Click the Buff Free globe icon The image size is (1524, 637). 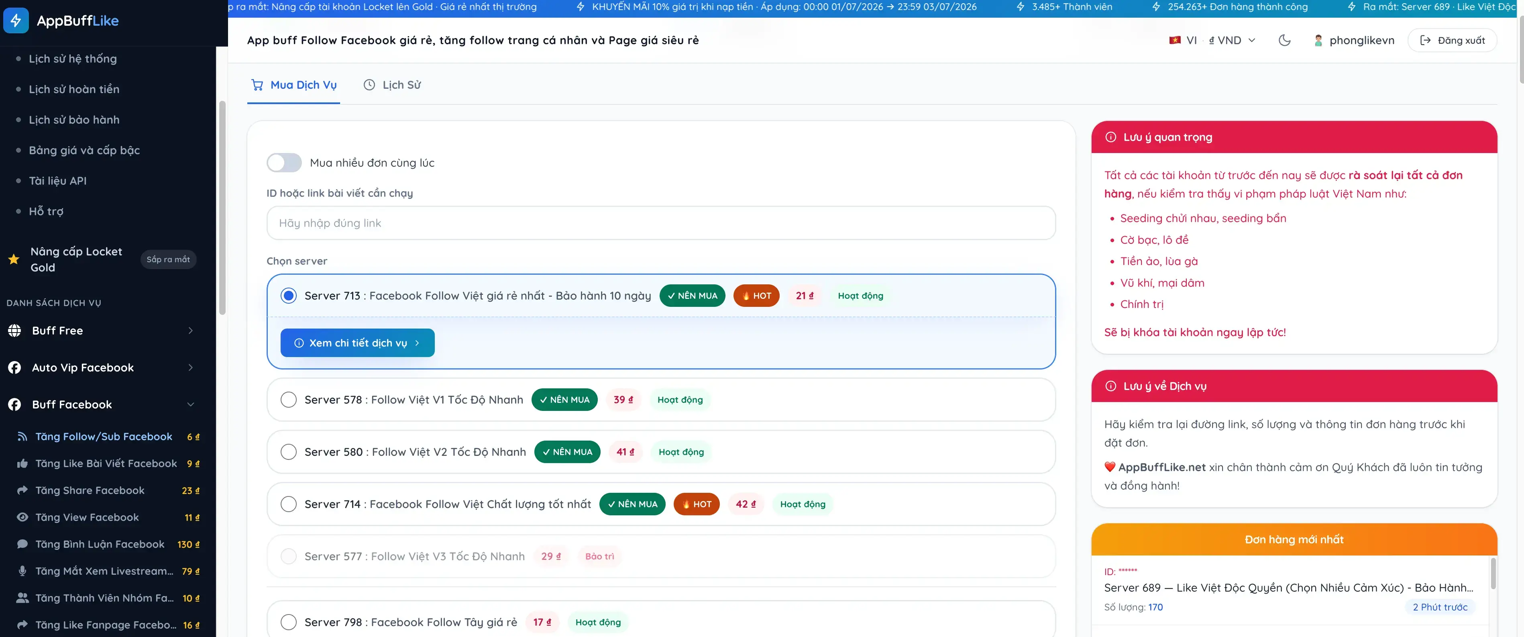pos(15,330)
